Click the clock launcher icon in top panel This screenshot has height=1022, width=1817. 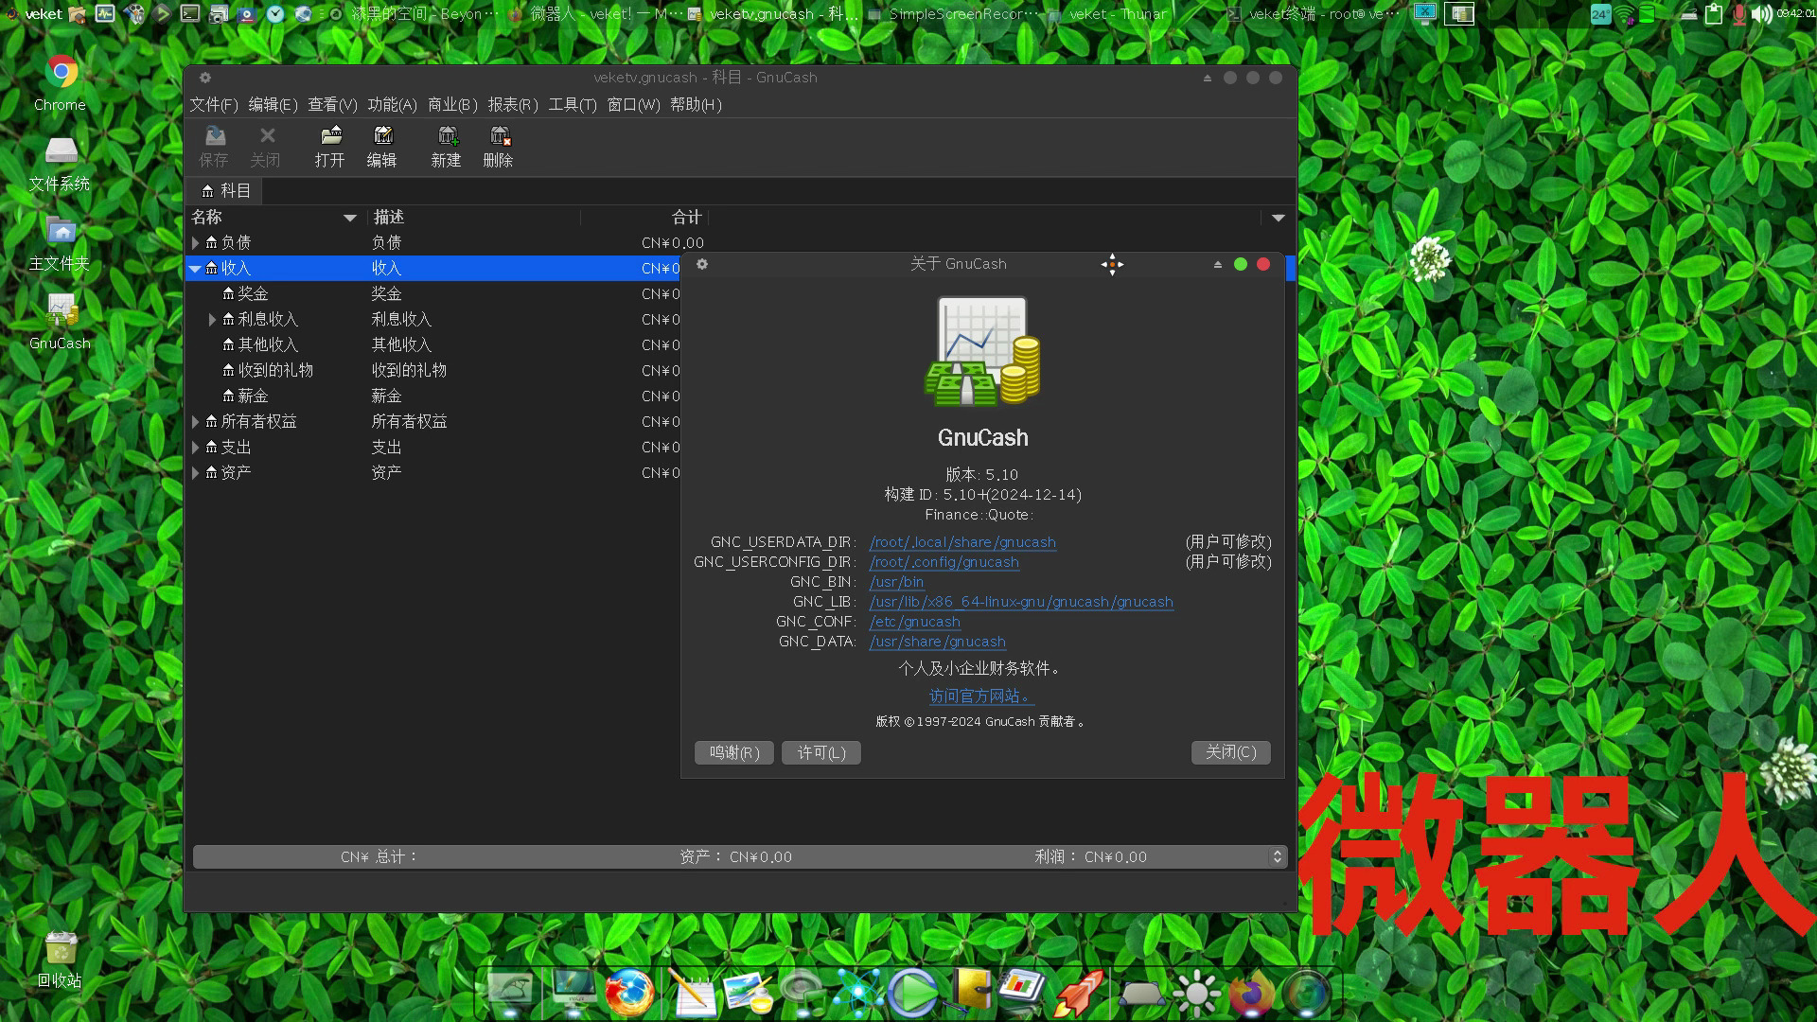coord(275,13)
